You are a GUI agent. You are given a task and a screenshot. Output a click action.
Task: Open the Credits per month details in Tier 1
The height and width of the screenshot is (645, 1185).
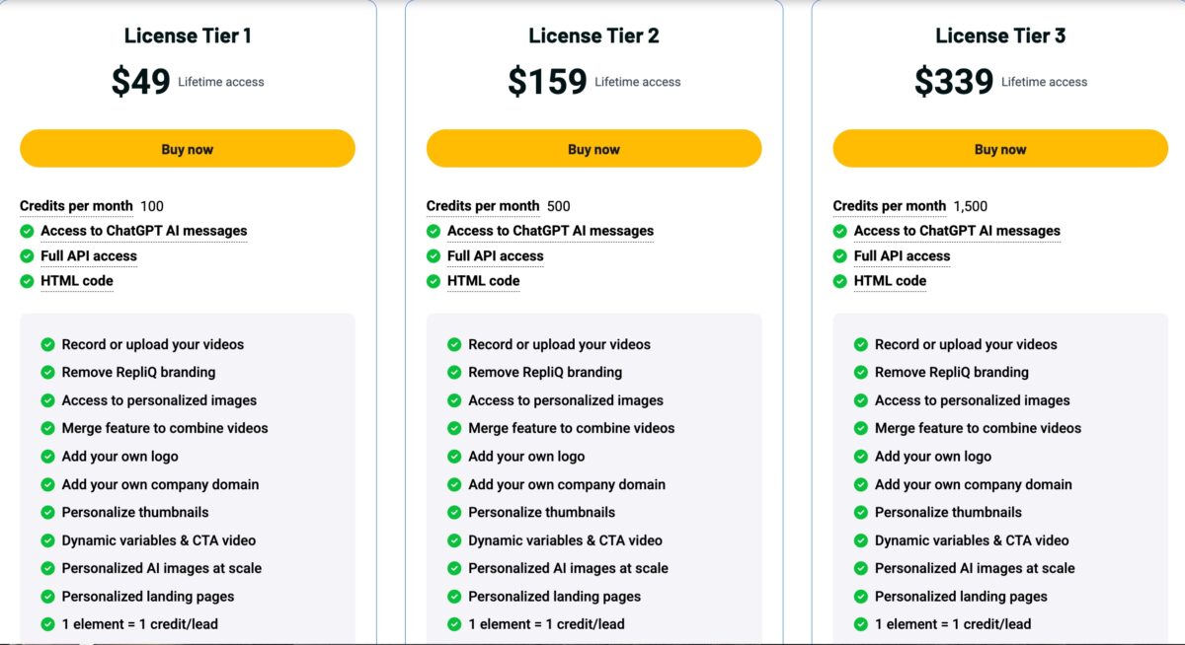[76, 205]
